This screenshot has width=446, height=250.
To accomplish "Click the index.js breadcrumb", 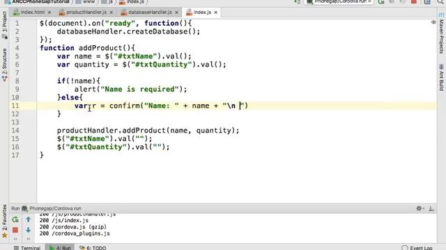I will coord(132,1).
